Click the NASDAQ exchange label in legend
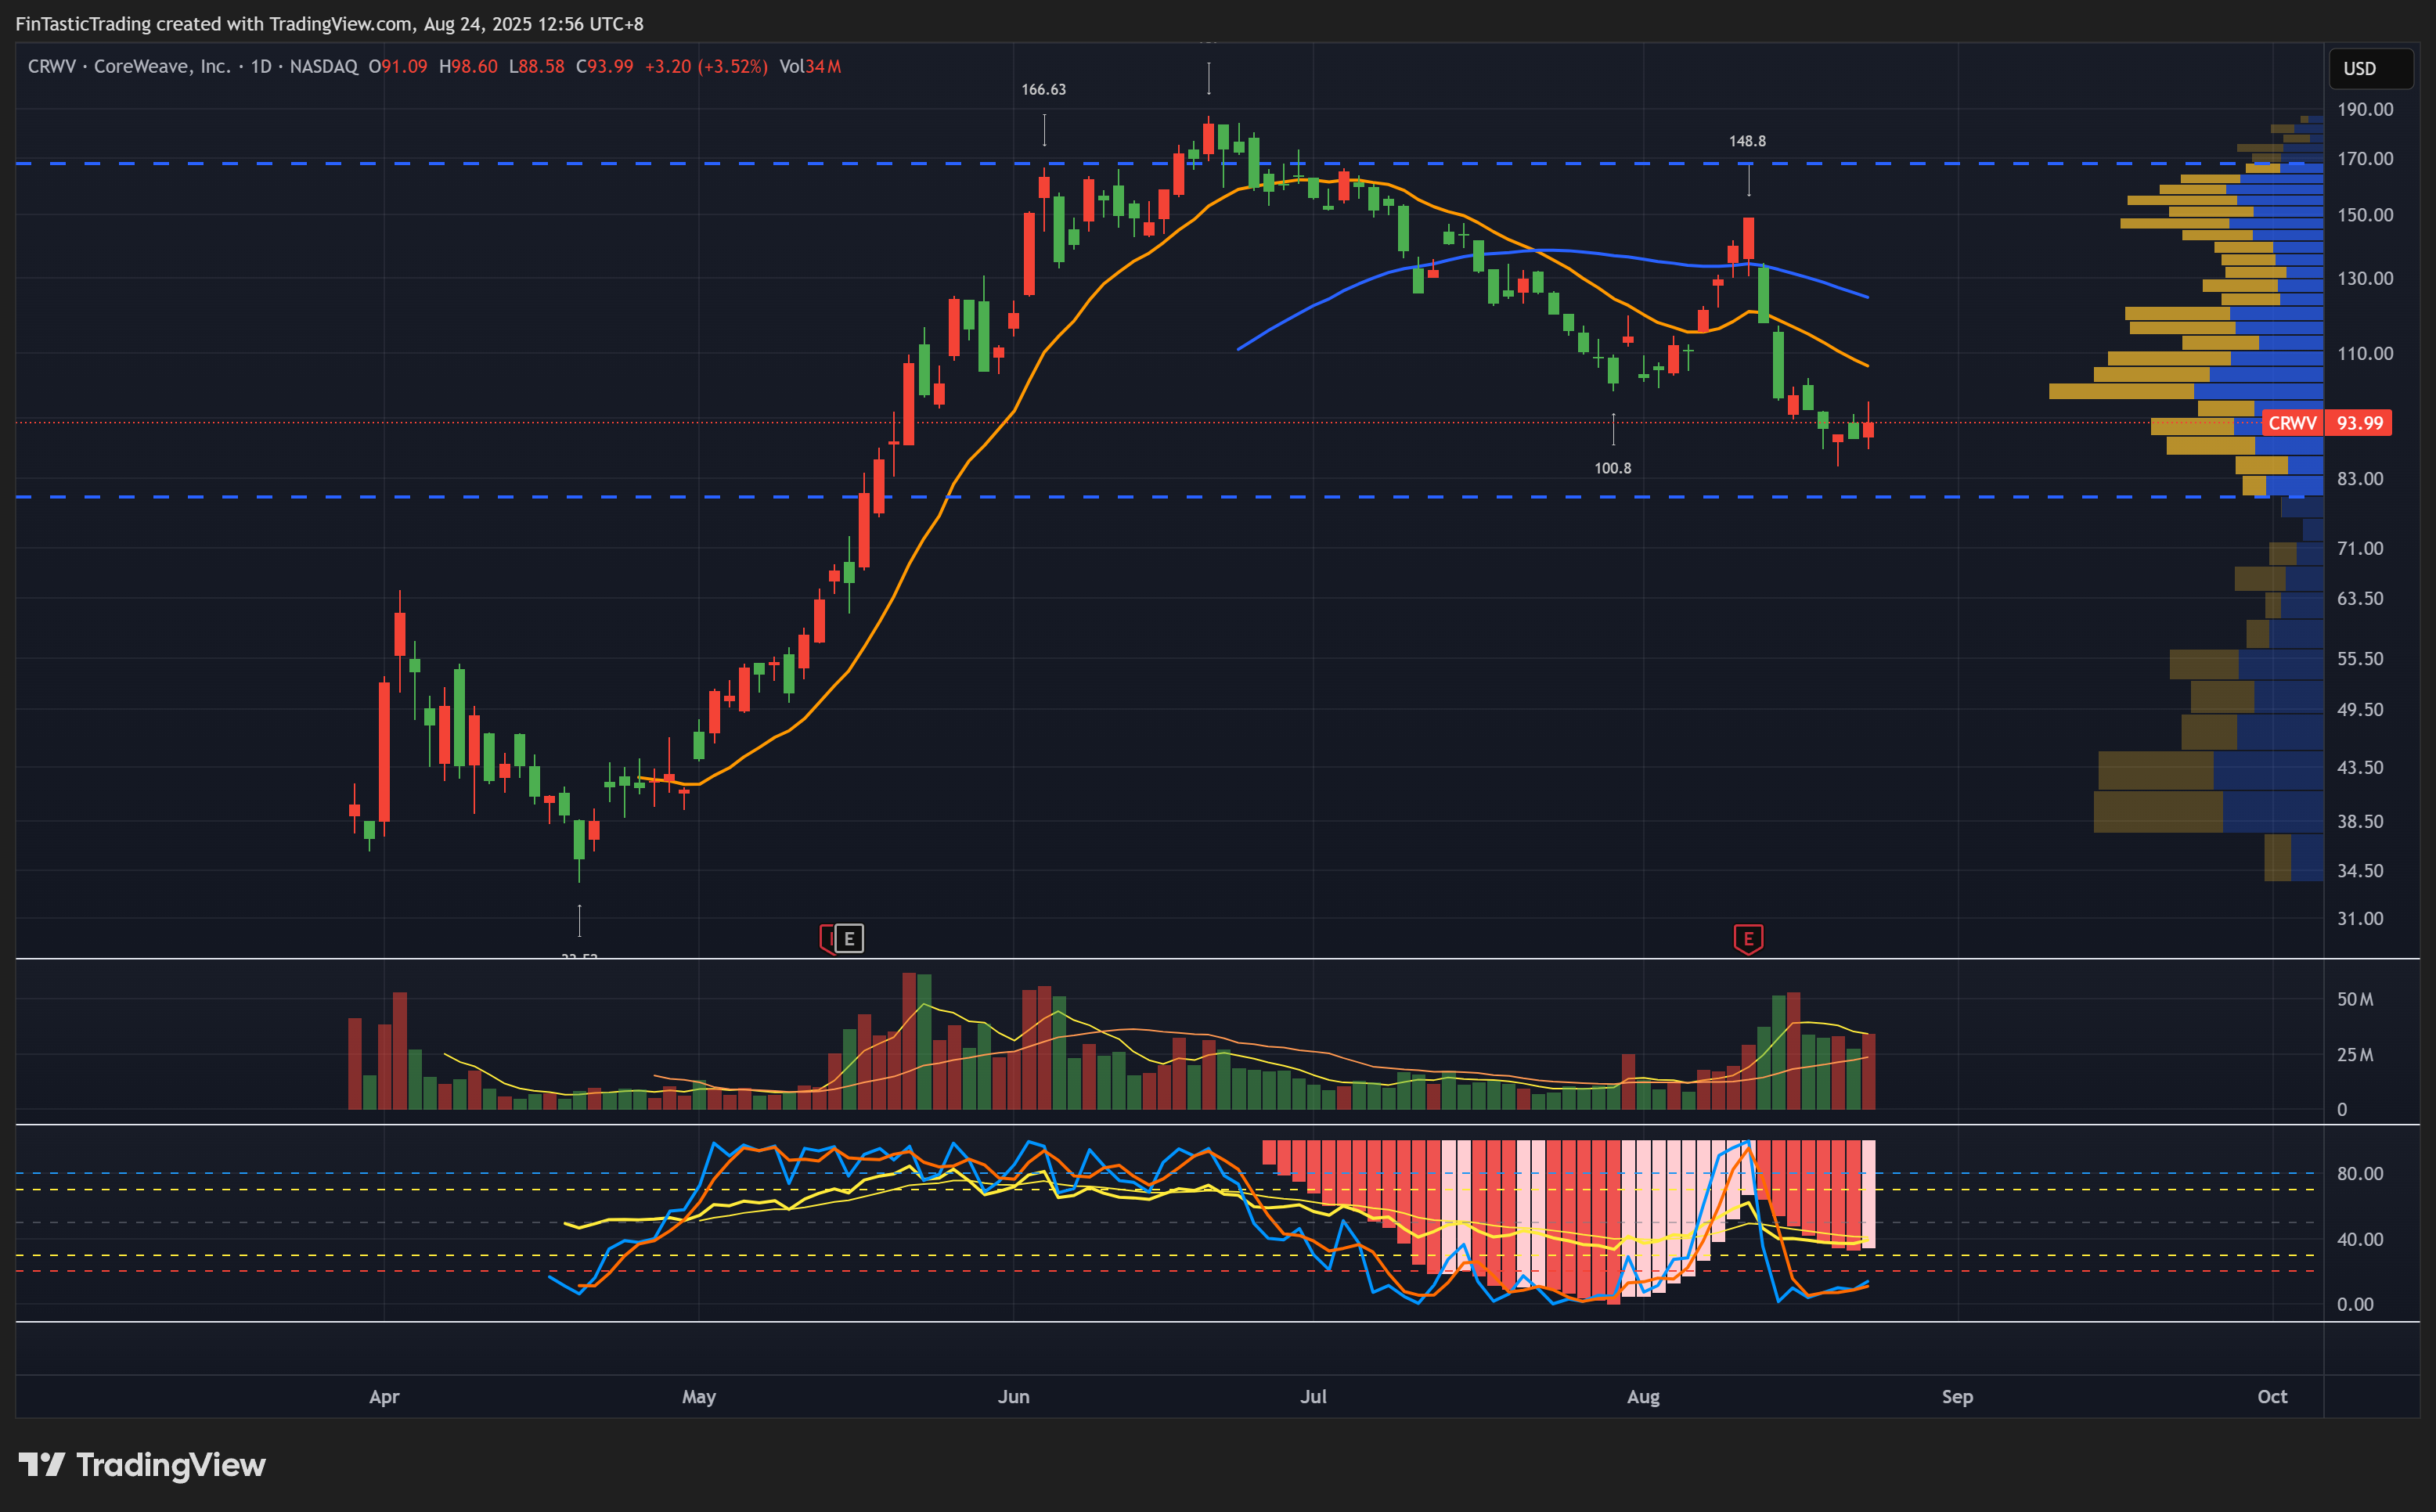The height and width of the screenshot is (1512, 2436). pos(323,67)
